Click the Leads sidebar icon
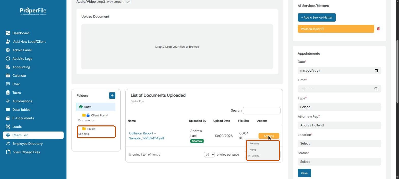Screen dimensions: 399x179 8,127
